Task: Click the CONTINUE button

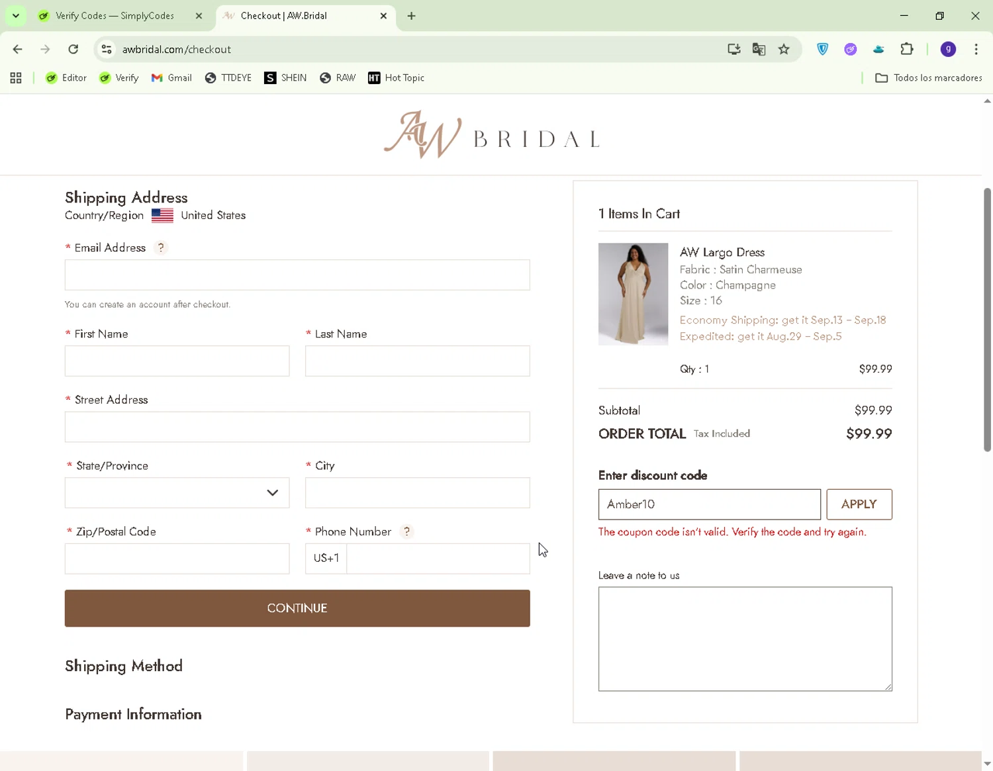Action: click(x=297, y=608)
